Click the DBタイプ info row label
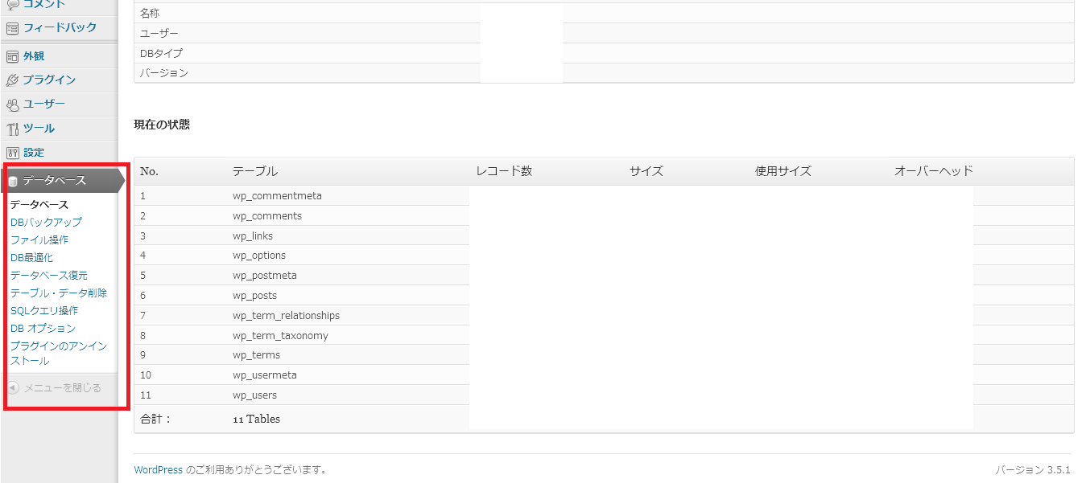 162,53
